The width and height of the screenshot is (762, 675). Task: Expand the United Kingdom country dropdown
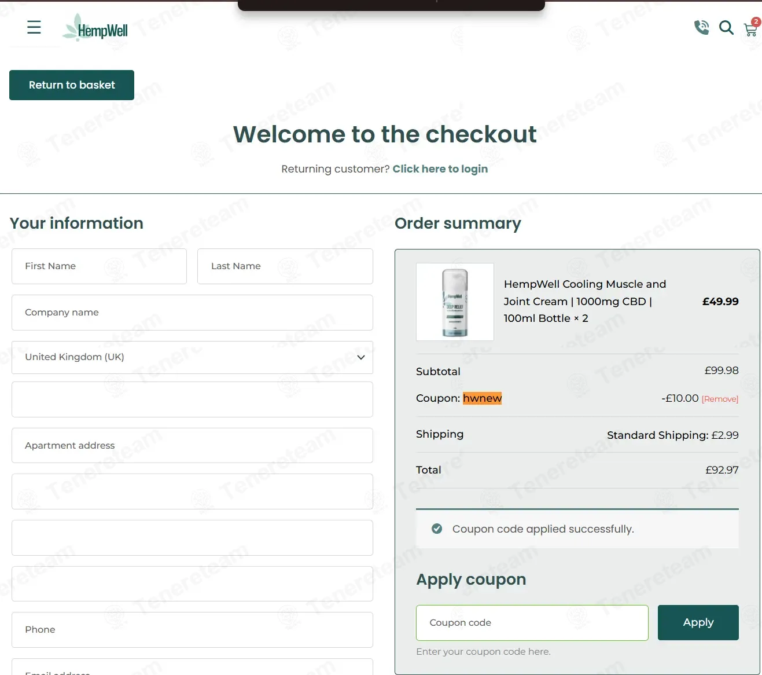coord(192,357)
